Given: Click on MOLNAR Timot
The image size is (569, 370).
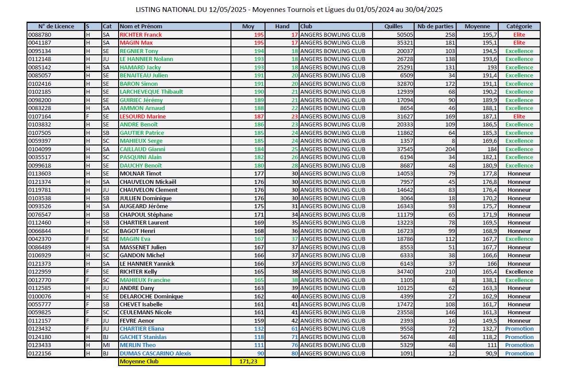Looking at the screenshot, I should (175, 173).
